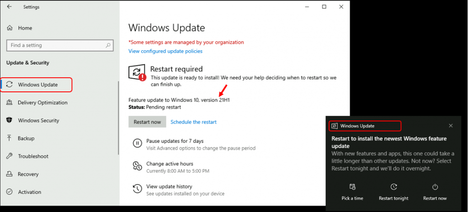
Task: Open the Backup page
Action: tap(26, 138)
